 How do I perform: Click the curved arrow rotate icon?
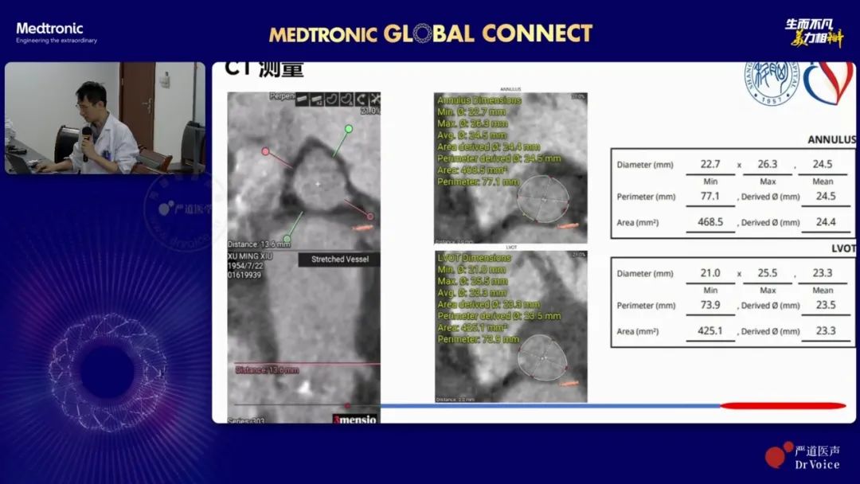[x=361, y=100]
